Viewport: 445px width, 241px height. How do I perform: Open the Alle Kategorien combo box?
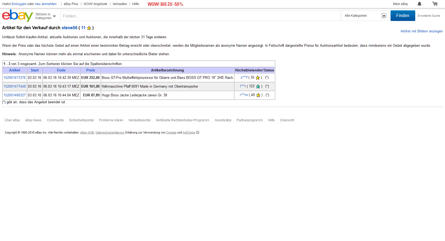pyautogui.click(x=365, y=16)
